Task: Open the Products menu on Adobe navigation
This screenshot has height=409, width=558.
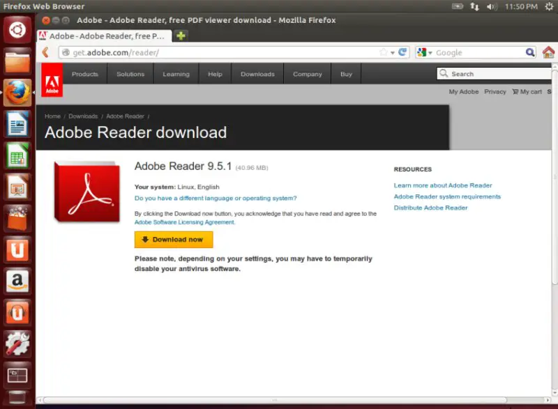Action: click(84, 74)
